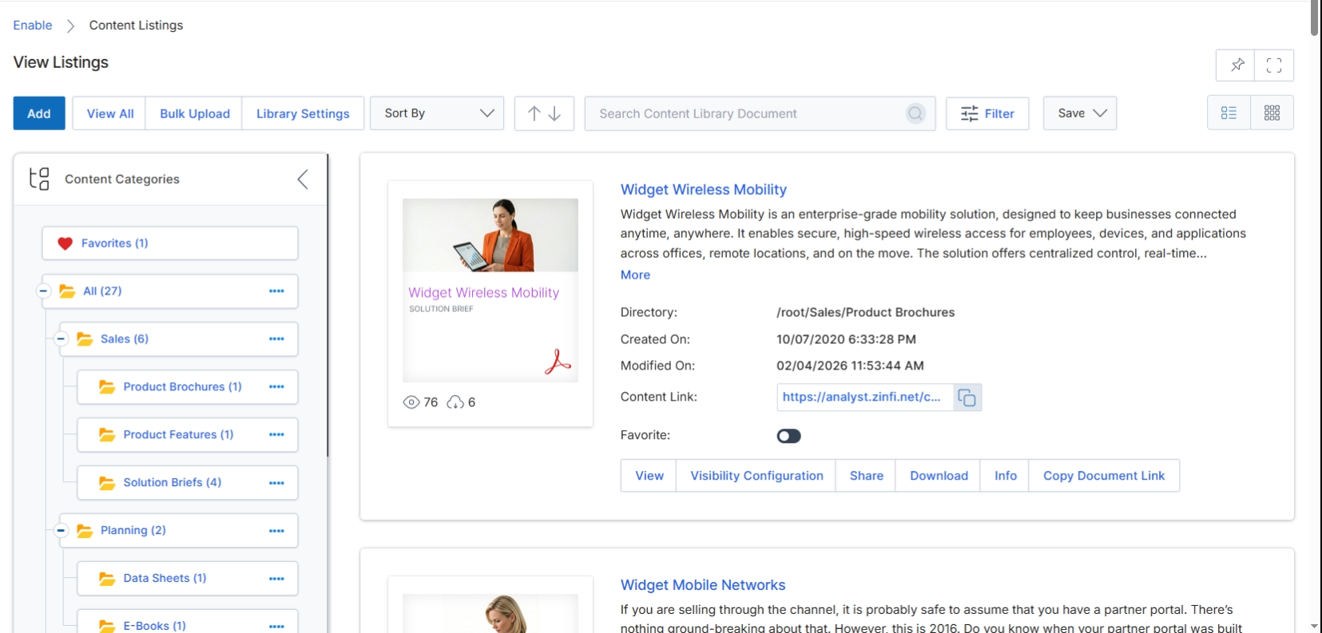The width and height of the screenshot is (1322, 633).
Task: Select the Planning (2) folder label
Action: (133, 531)
